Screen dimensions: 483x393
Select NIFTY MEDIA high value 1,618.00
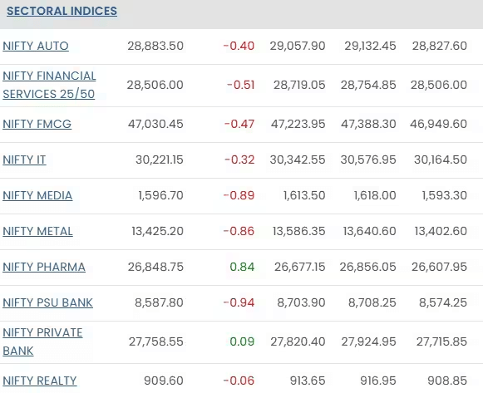[x=375, y=195]
